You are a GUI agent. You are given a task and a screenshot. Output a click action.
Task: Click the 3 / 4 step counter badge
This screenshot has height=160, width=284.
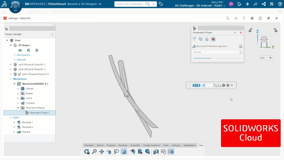(196, 85)
